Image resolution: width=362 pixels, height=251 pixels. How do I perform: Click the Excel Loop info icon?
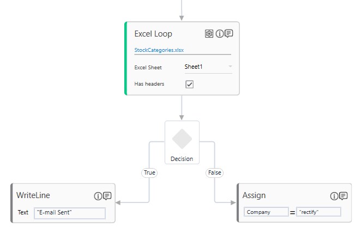pyautogui.click(x=220, y=34)
